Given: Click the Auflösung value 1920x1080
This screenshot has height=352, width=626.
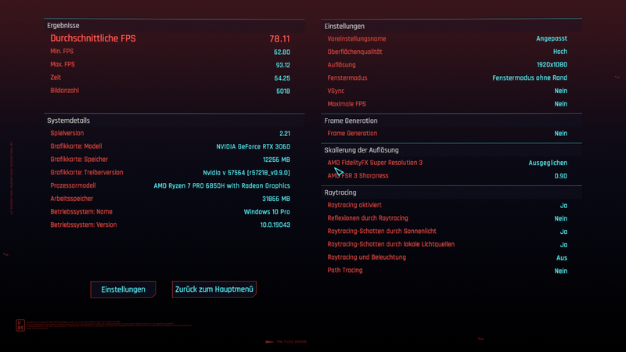Looking at the screenshot, I should (552, 65).
